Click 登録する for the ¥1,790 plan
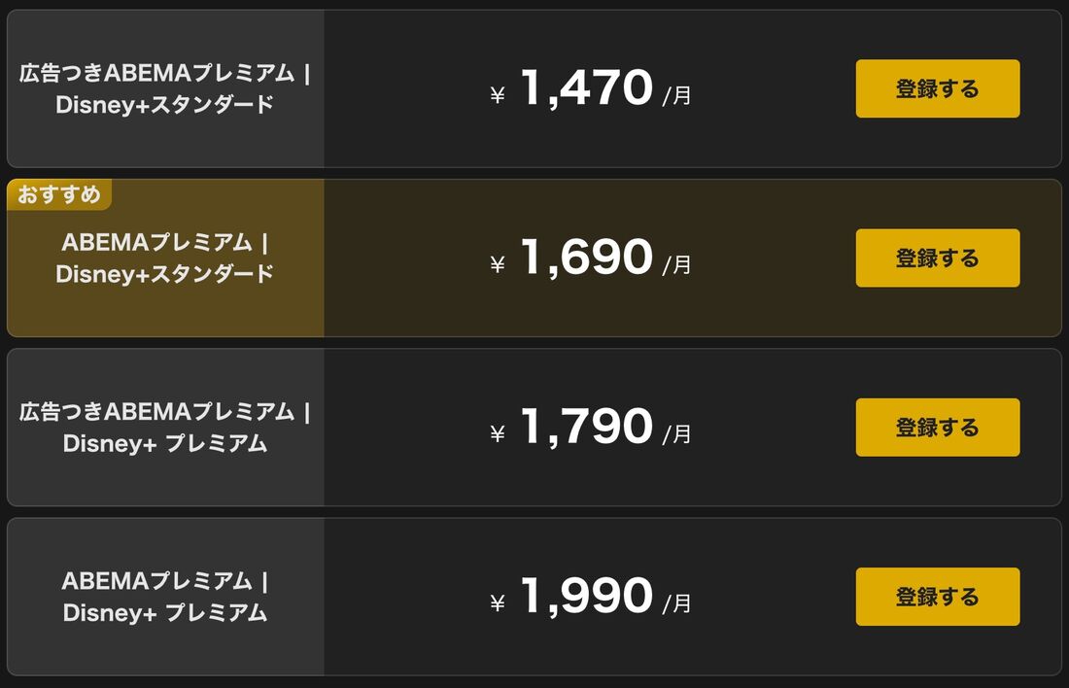1069x688 pixels. tap(938, 428)
